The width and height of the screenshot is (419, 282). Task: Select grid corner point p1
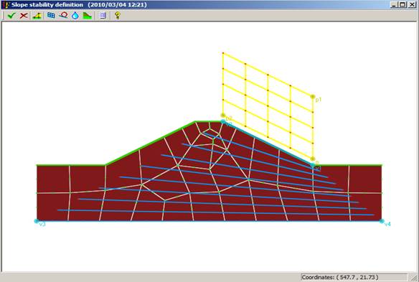click(x=313, y=97)
